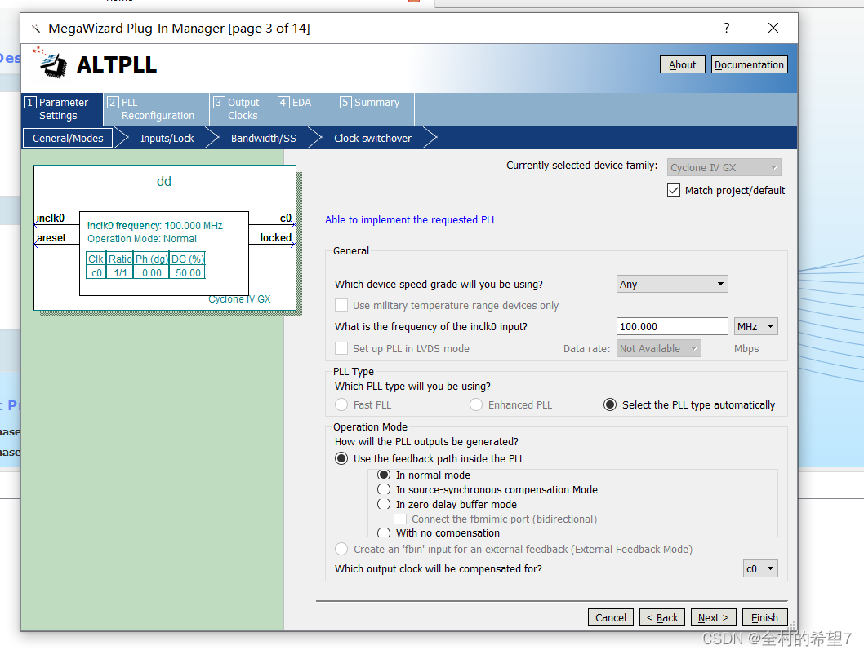Image resolution: width=864 pixels, height=654 pixels.
Task: Go to the Summary tab
Action: [376, 109]
